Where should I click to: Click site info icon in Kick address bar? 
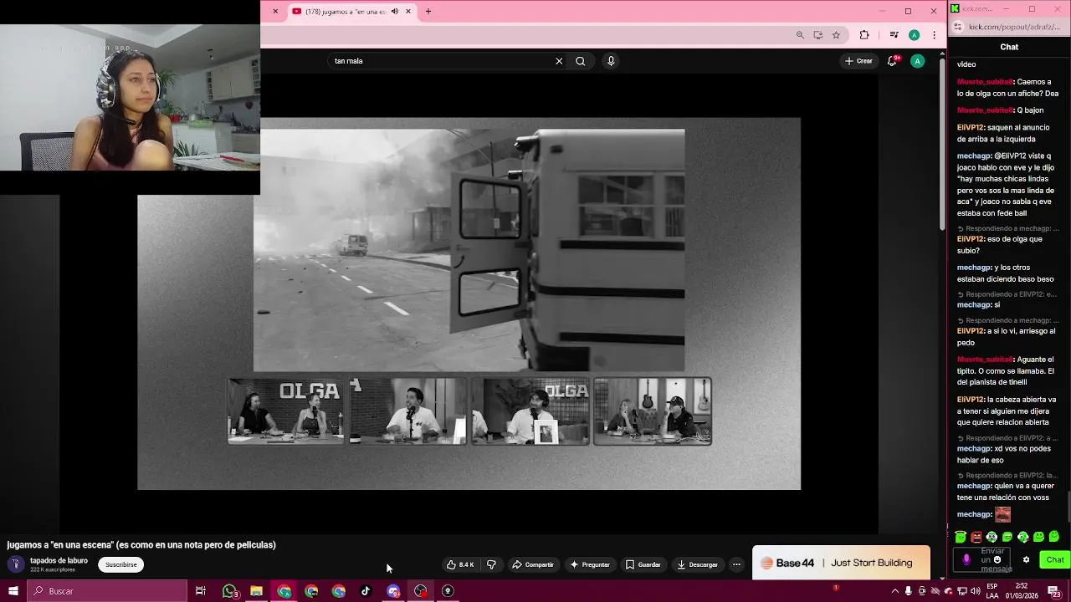point(958,27)
